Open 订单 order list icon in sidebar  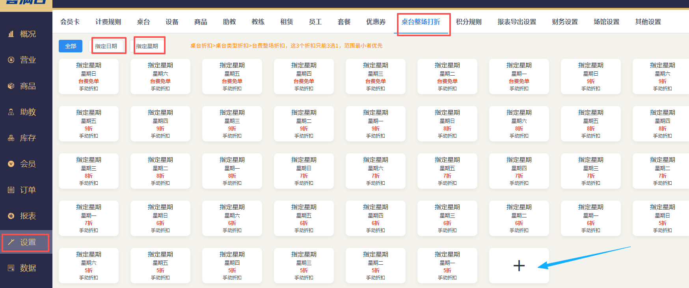tap(11, 190)
